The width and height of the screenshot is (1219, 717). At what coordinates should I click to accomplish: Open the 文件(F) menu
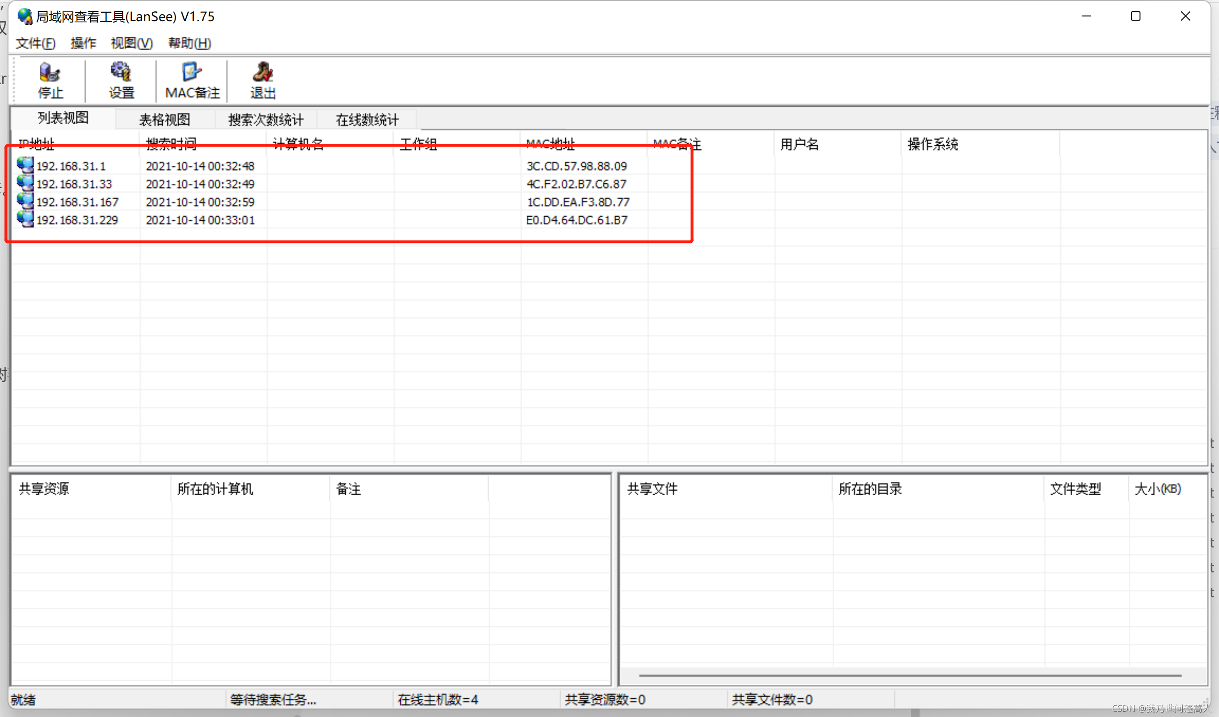point(35,43)
